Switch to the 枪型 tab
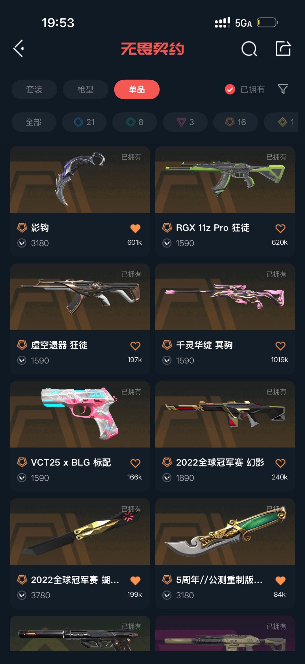305x664 pixels. [86, 89]
